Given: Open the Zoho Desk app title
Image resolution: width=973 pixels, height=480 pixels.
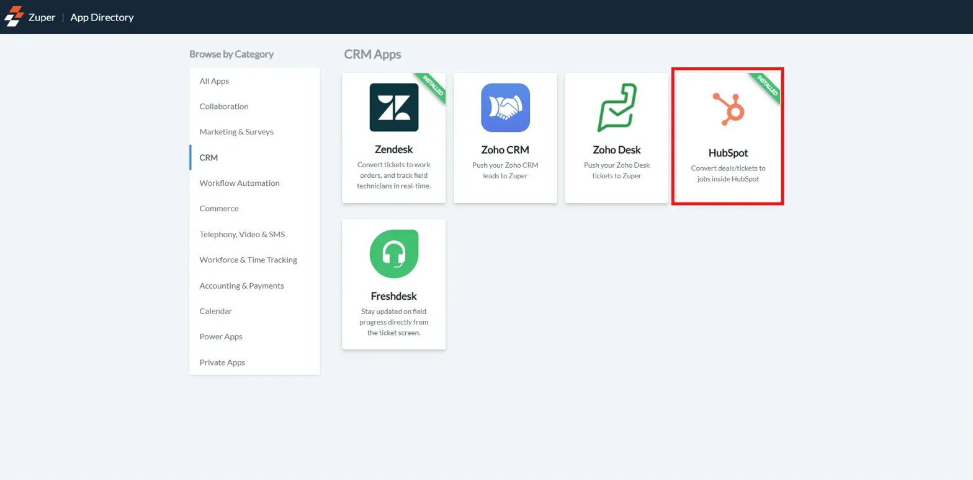Looking at the screenshot, I should 617,149.
